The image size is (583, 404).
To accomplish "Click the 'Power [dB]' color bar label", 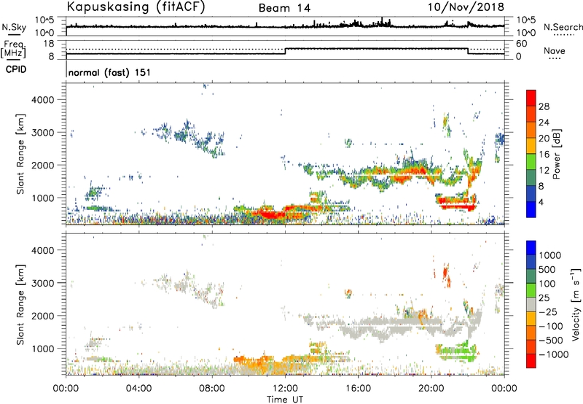I will (x=557, y=154).
